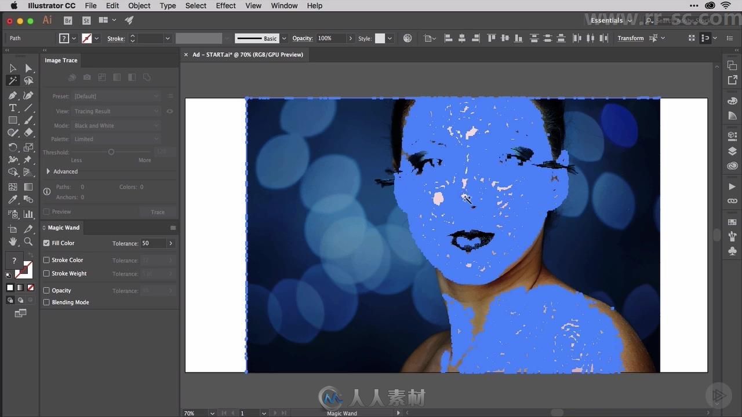Select the Lasso tool
Screen dimensions: 742x417
point(28,81)
